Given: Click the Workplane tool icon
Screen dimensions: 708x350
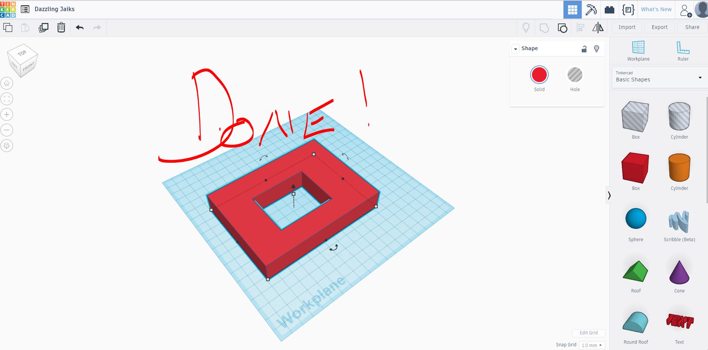Looking at the screenshot, I should tap(638, 51).
